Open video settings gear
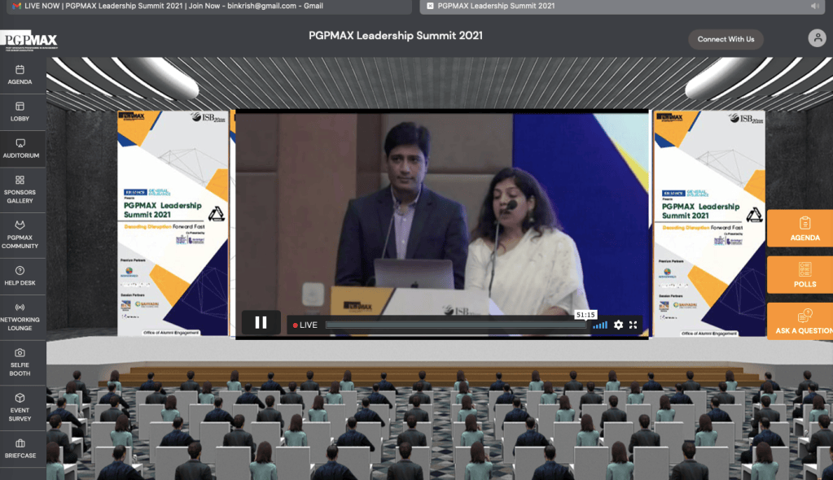 pyautogui.click(x=618, y=325)
